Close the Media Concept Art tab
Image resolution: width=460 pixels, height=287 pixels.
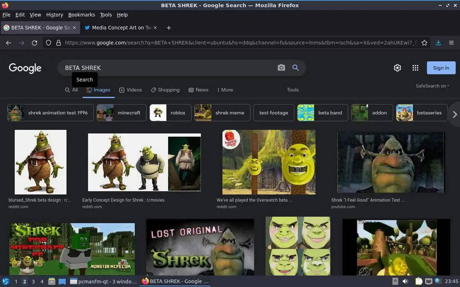pos(155,28)
